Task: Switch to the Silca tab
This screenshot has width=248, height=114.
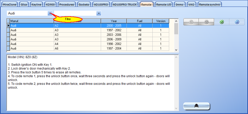Action: point(24,5)
